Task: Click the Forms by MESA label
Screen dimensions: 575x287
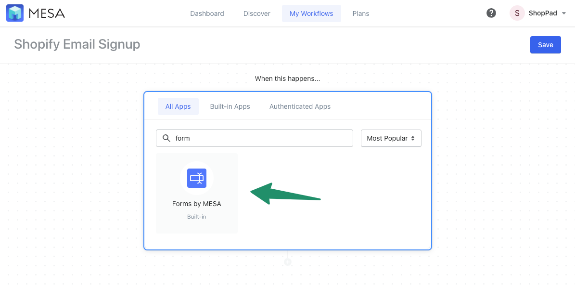Action: point(196,204)
